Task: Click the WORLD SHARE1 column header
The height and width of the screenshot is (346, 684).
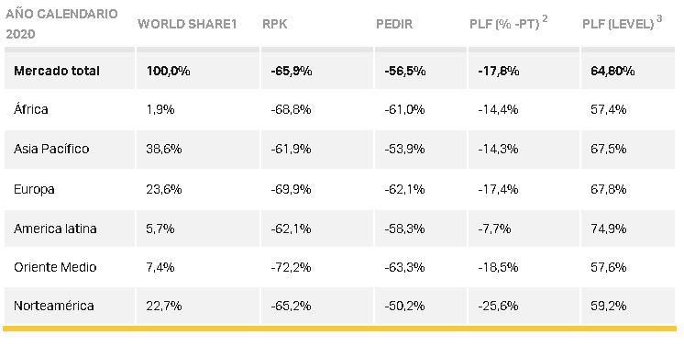Action: pos(187,24)
